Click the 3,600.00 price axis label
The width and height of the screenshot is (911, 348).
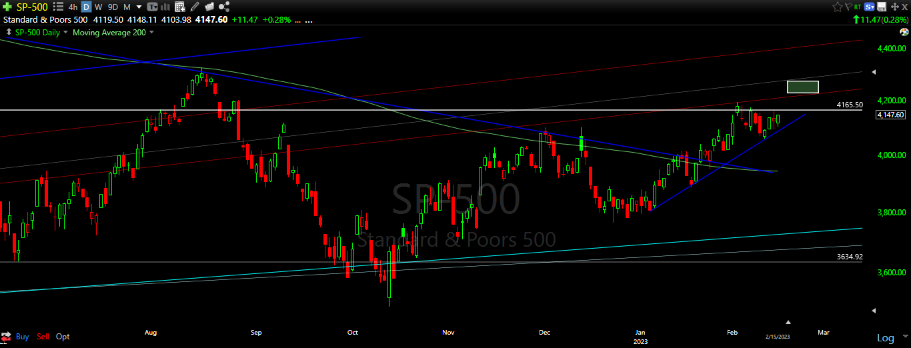coord(891,273)
